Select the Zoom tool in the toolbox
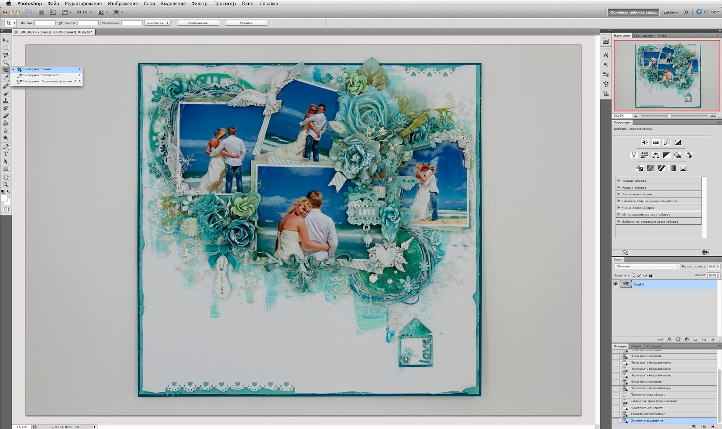The height and width of the screenshot is (429, 722). [x=6, y=185]
